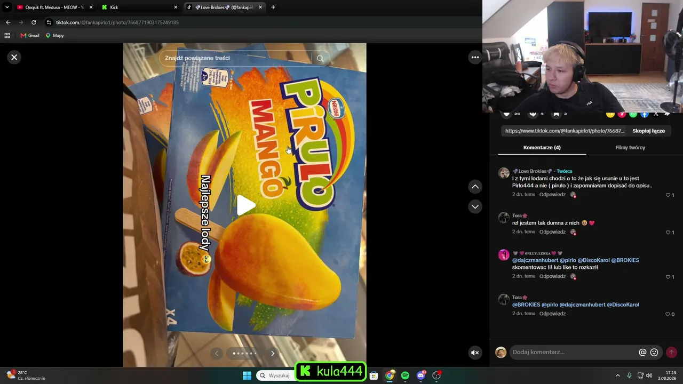Post the comment with the red arrow button
This screenshot has height=384, width=683.
tap(671, 352)
